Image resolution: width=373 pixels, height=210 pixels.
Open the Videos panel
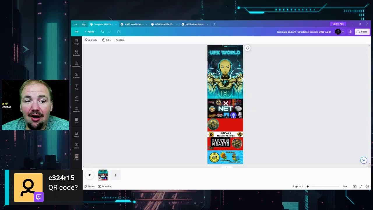tap(76, 146)
